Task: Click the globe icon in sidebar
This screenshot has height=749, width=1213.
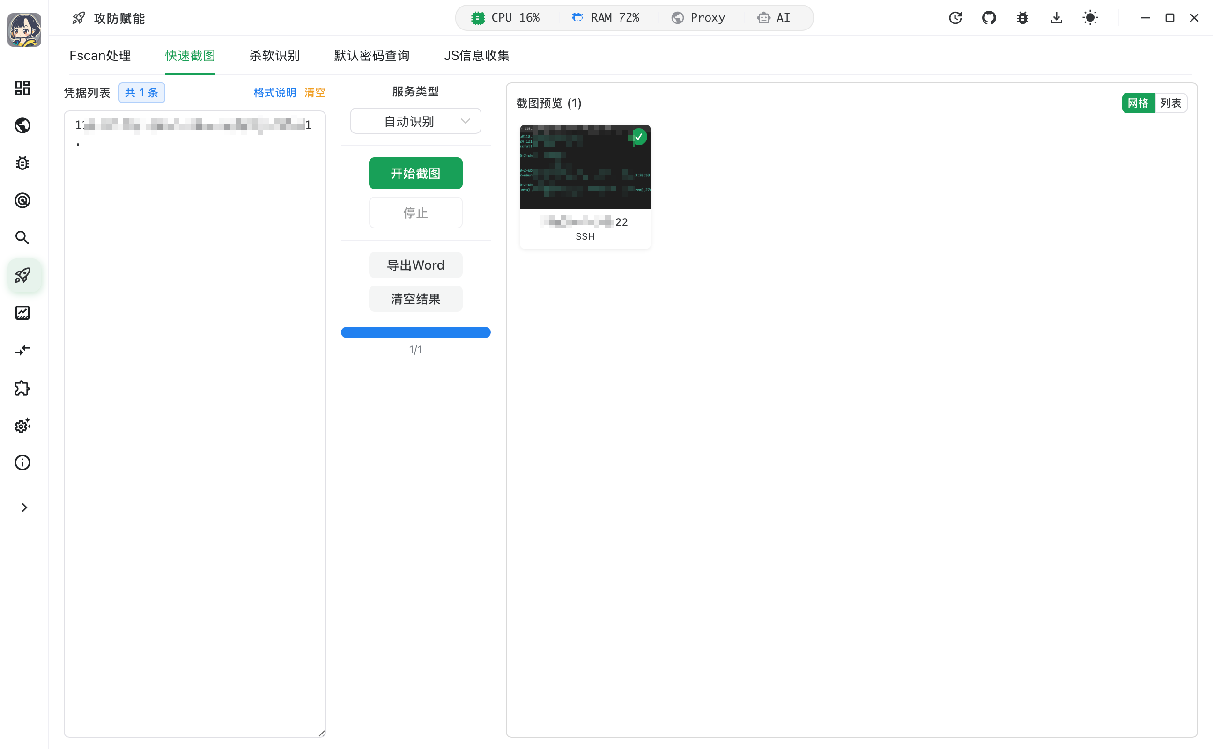Action: coord(22,126)
